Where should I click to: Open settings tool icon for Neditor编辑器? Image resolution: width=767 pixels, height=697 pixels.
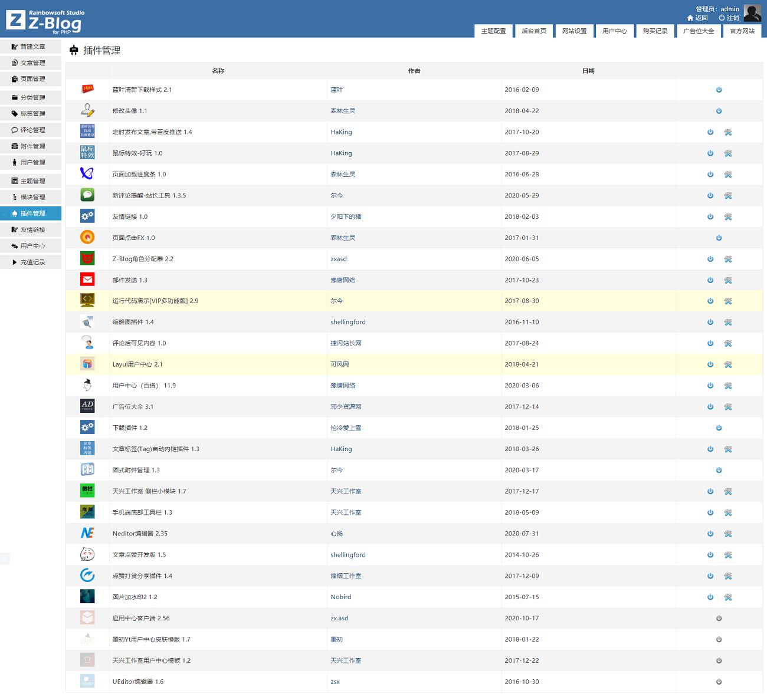click(728, 534)
